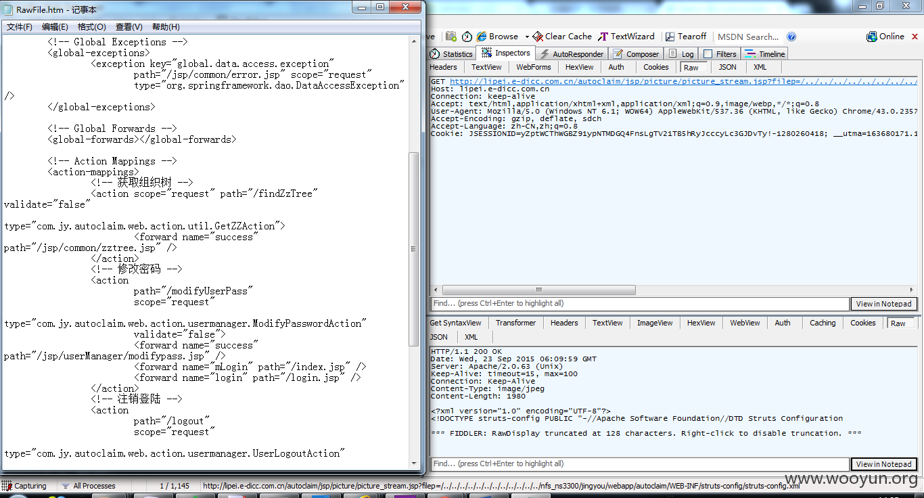Open the Notepad 格式(O) menu
Image resolution: width=924 pixels, height=498 pixels.
[x=92, y=27]
